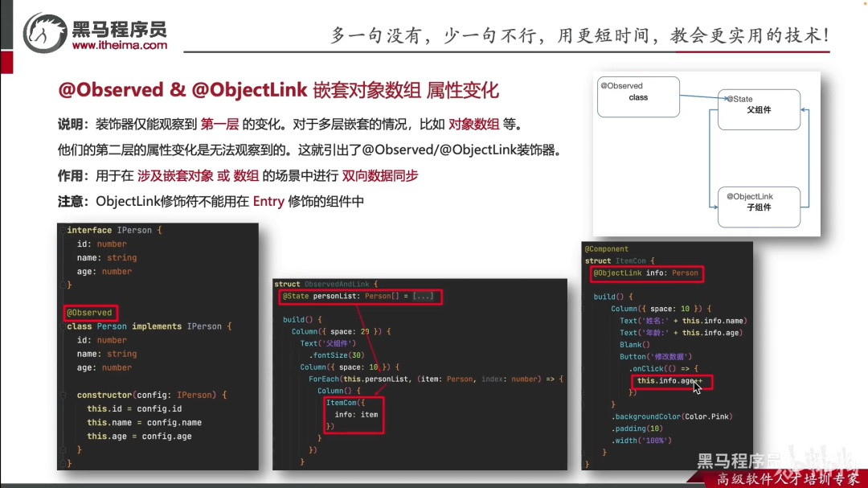Viewport: 868px width, 488px height.
Task: Click the collapsed [...] array placeholder
Action: pyautogui.click(x=424, y=297)
